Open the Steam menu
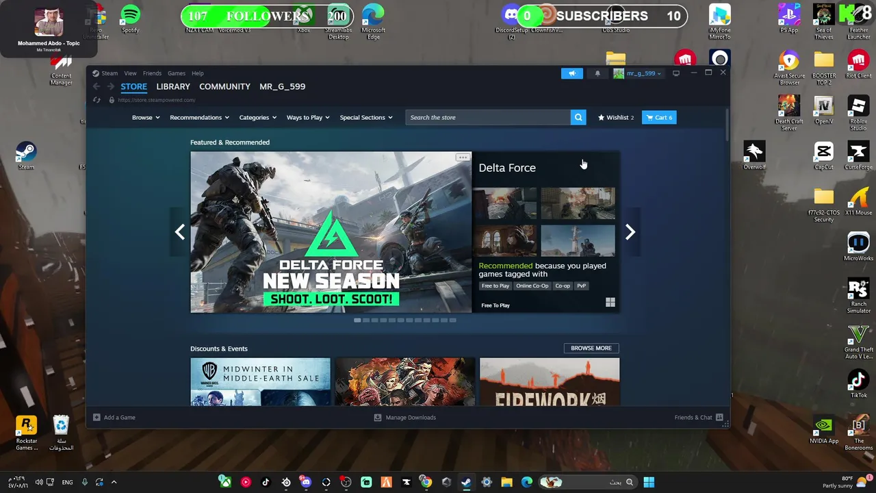The height and width of the screenshot is (493, 876). (x=105, y=73)
